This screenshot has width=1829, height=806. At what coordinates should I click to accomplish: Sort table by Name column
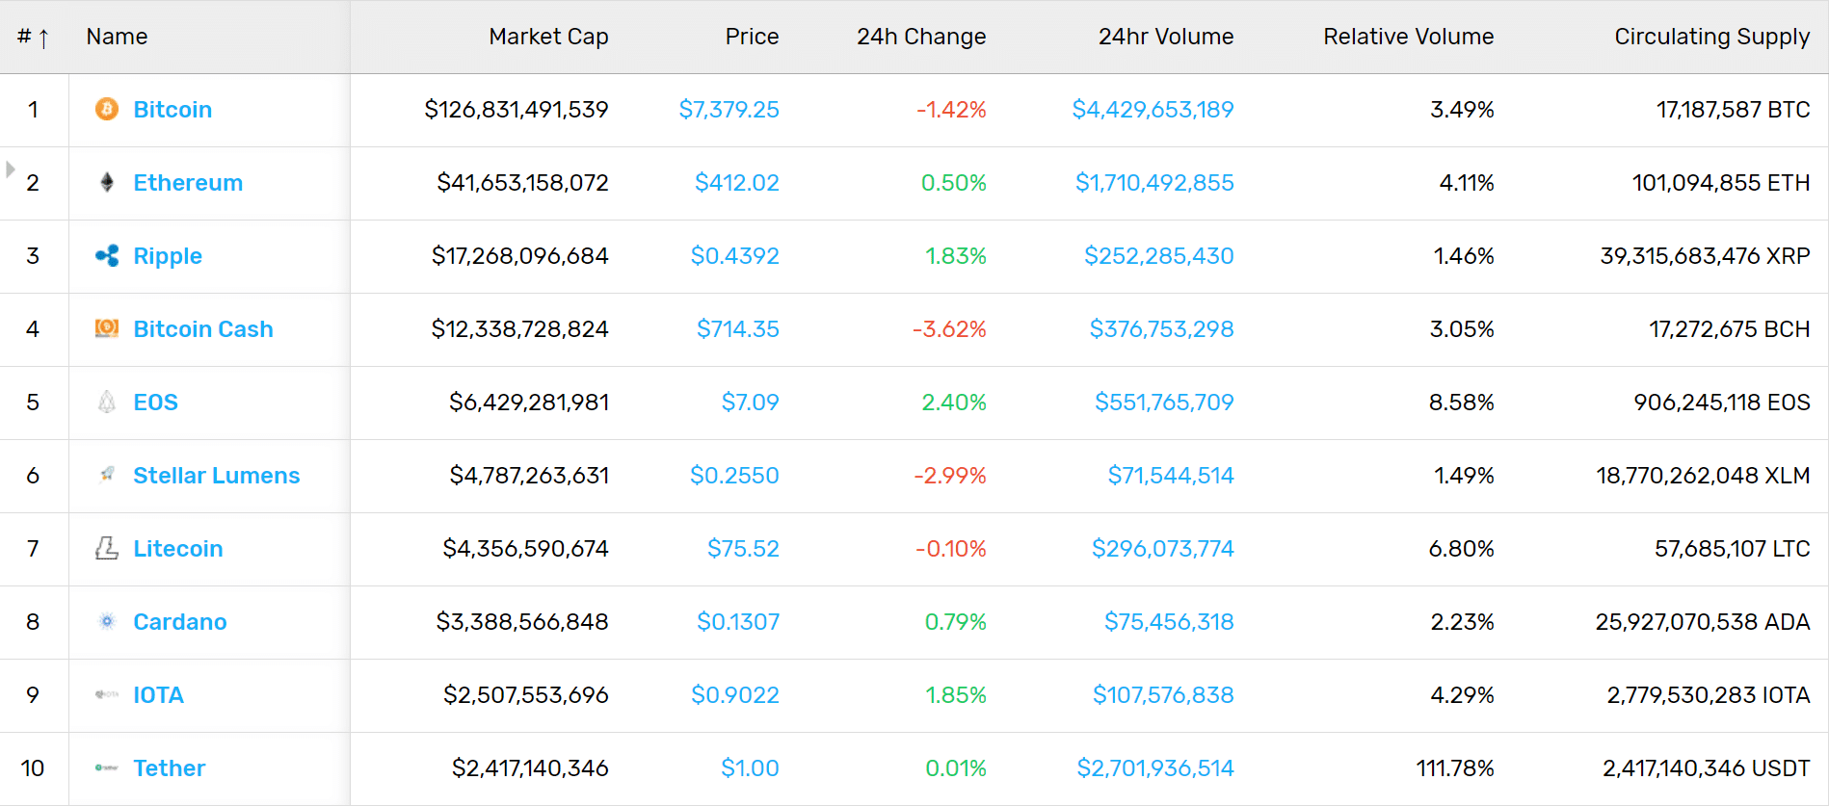(117, 37)
